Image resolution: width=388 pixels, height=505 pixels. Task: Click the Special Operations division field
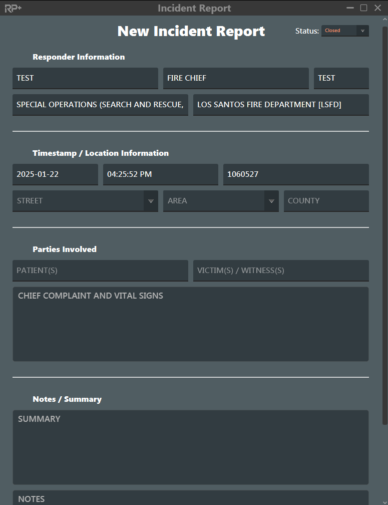(x=100, y=105)
